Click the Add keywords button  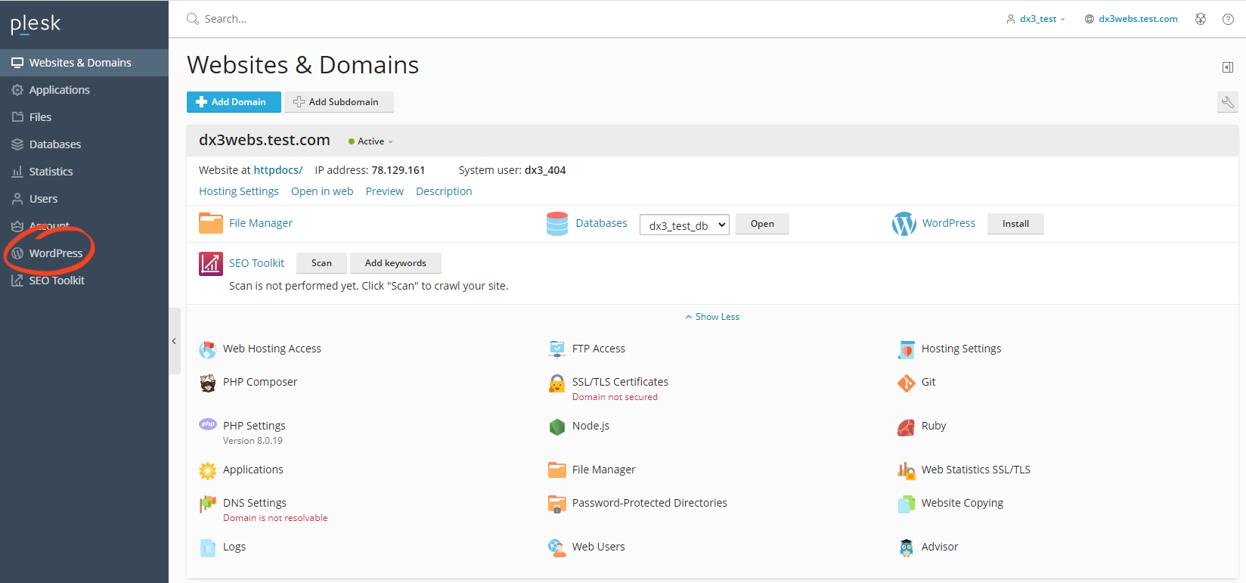pos(395,263)
